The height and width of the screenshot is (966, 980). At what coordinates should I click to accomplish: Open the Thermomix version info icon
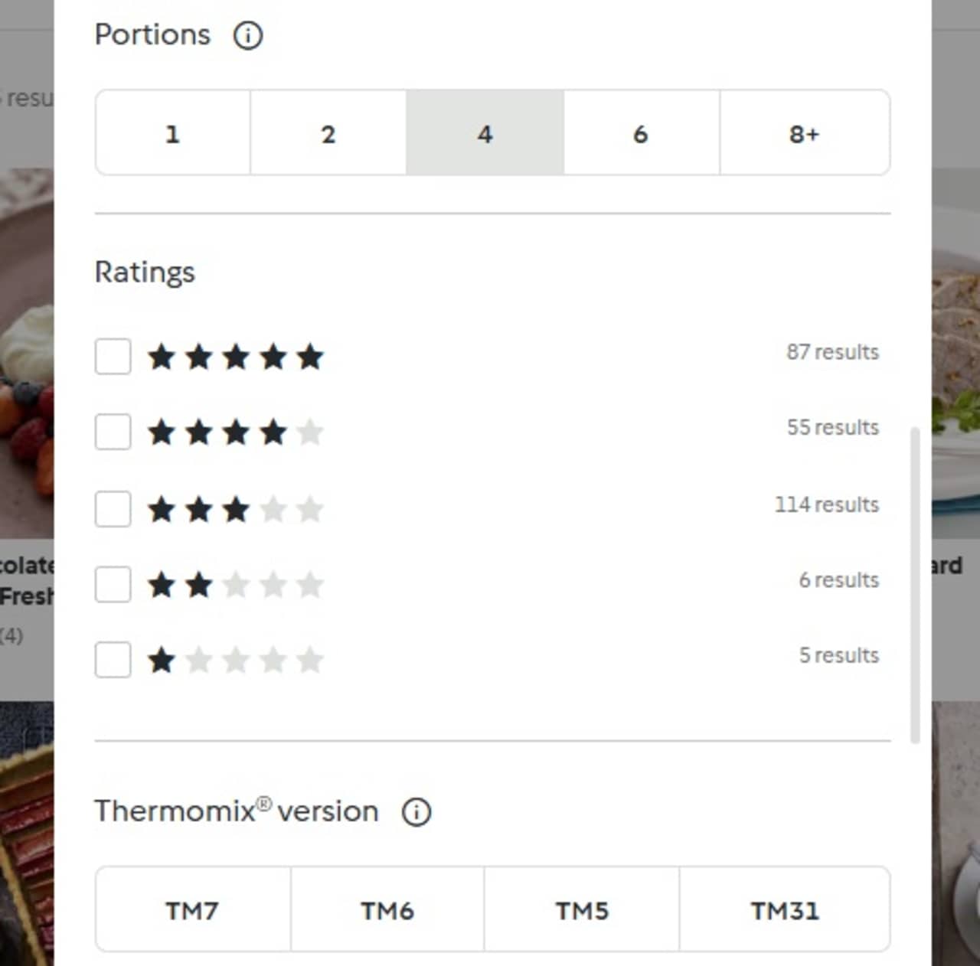pyautogui.click(x=416, y=811)
